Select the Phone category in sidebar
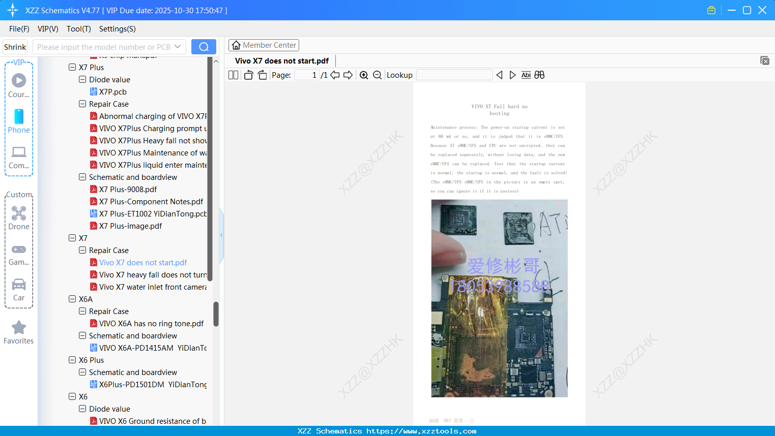The height and width of the screenshot is (436, 775). point(19,121)
